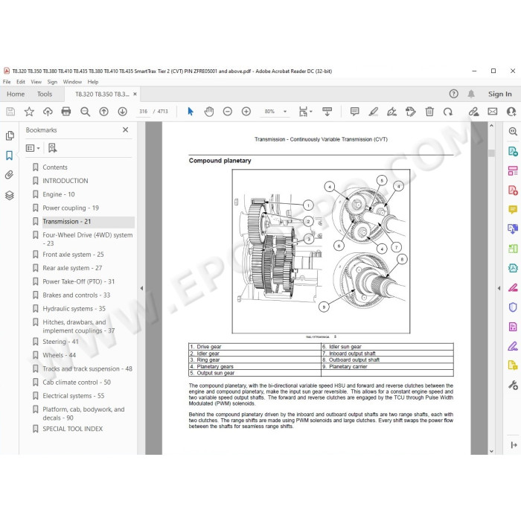Open the Protect shield tool
The width and height of the screenshot is (521, 521).
click(x=513, y=307)
